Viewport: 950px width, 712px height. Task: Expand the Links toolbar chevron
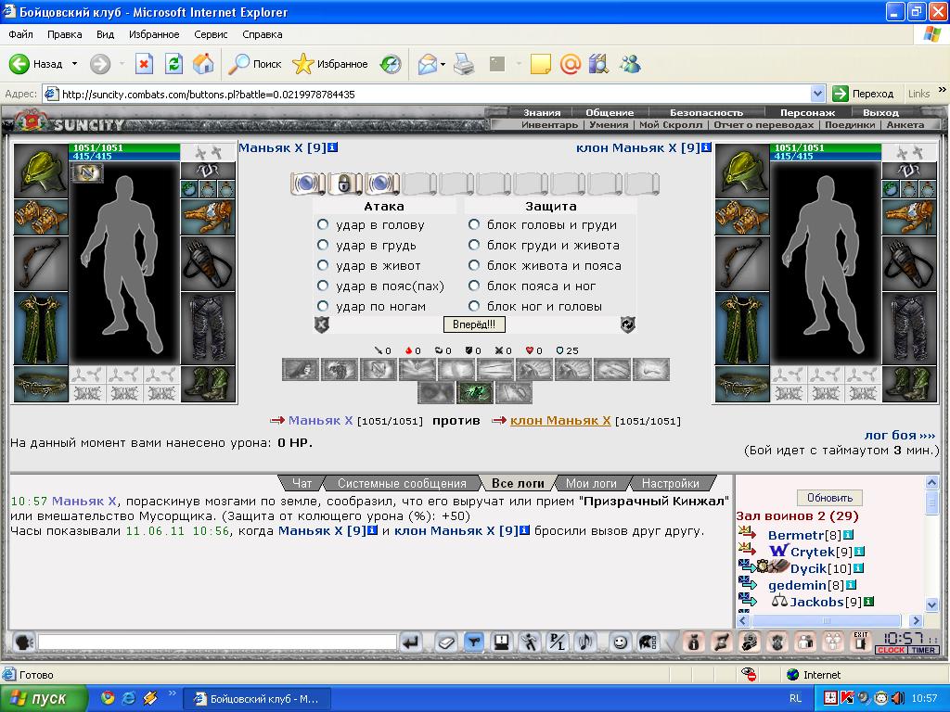coord(943,90)
